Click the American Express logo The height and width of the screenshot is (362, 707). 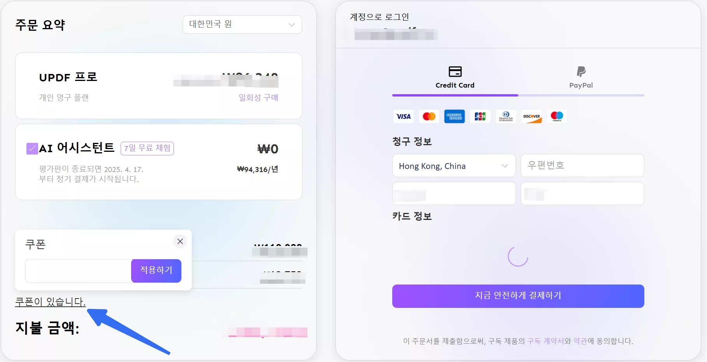click(x=454, y=116)
